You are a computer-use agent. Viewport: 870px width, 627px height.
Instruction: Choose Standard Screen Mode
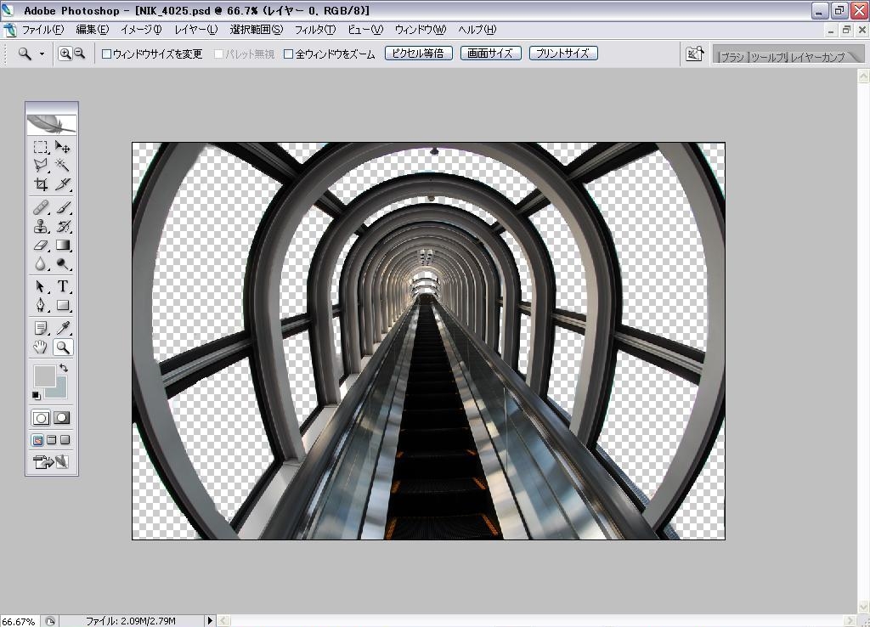point(37,440)
